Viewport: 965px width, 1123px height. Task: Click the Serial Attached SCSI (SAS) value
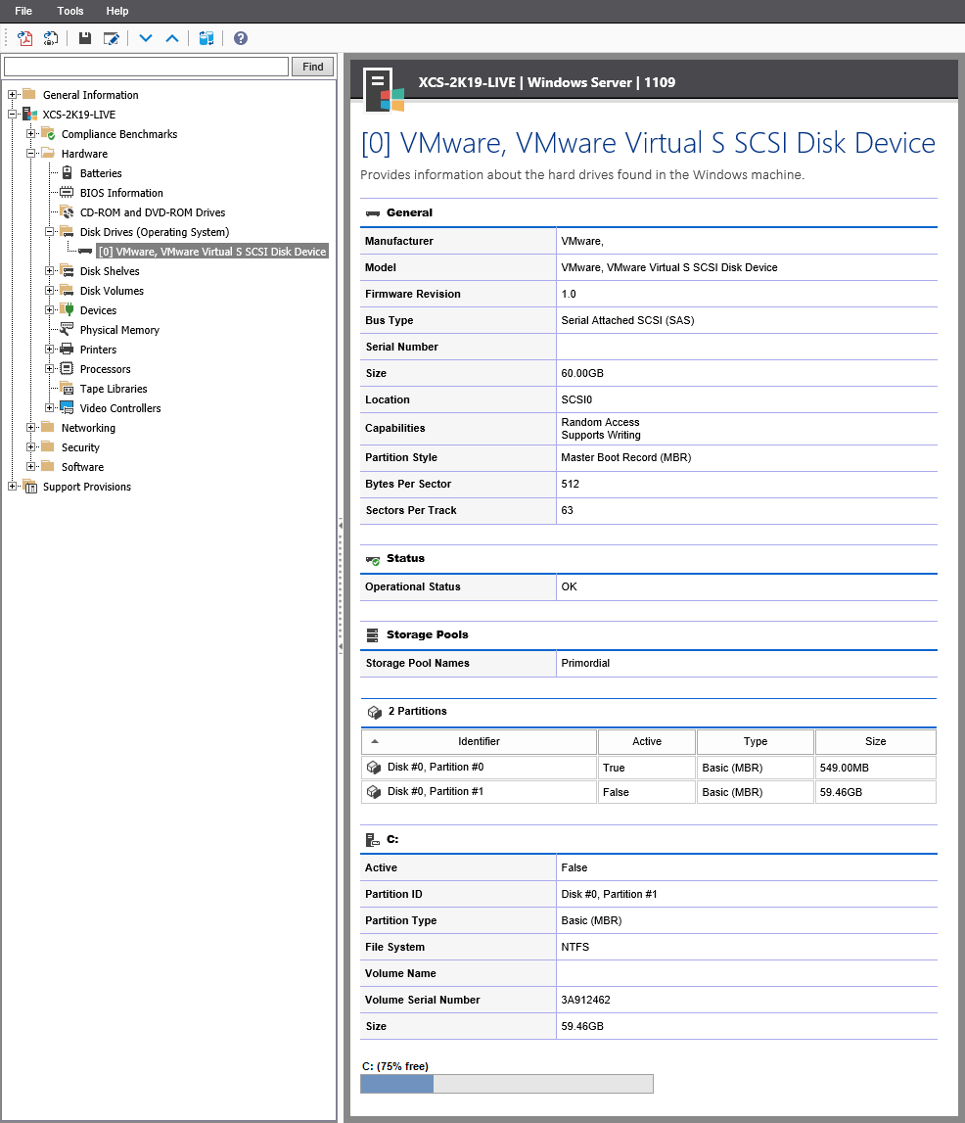point(627,320)
